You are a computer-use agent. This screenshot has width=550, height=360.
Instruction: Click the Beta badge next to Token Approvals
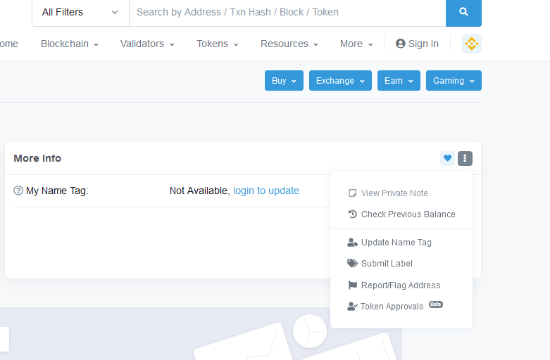[436, 304]
